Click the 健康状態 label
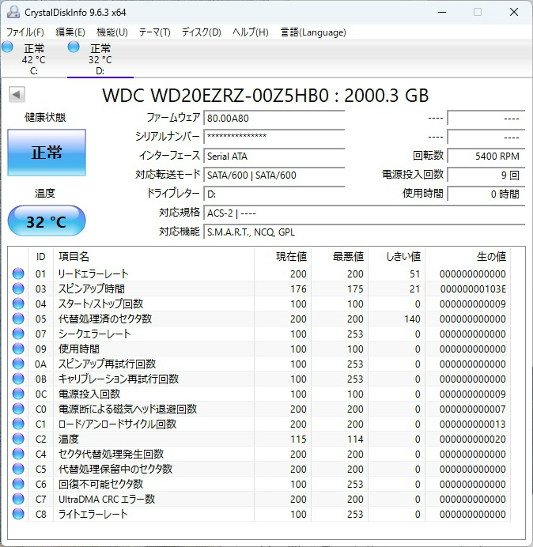The height and width of the screenshot is (547, 533). 45,117
